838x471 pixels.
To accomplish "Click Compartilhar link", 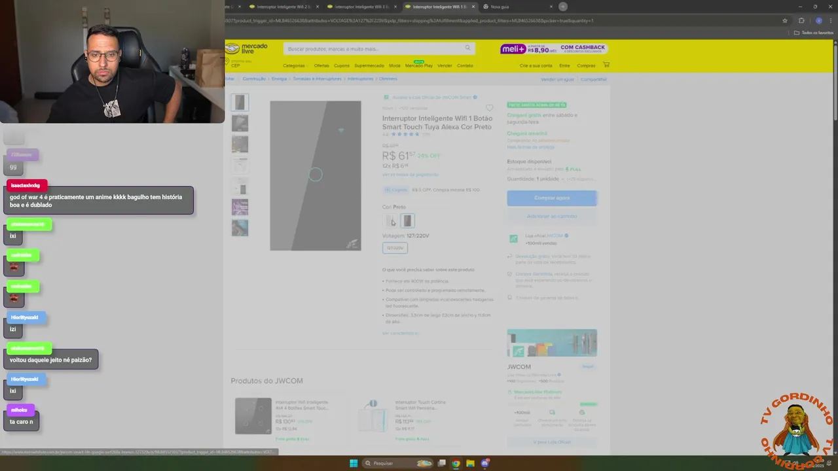I will (594, 79).
